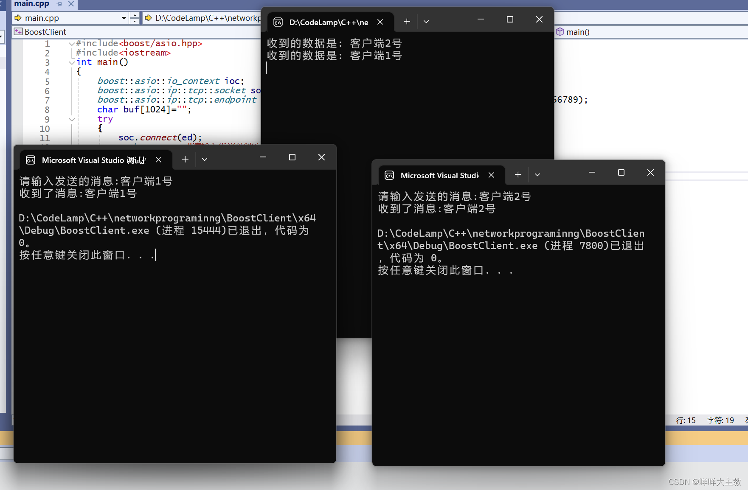Screen dimensions: 748x490
Task: Close the main.cpp editor tab
Action: pyautogui.click(x=71, y=4)
